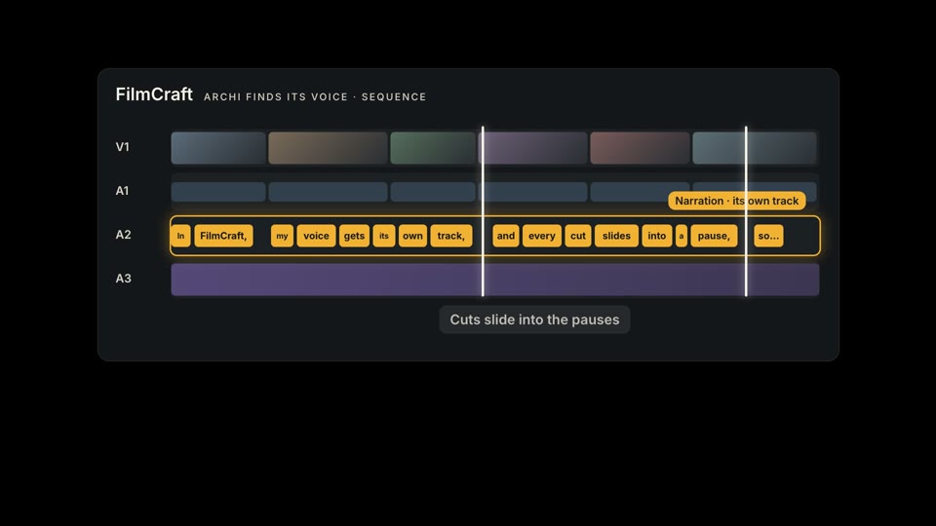Select the reddish video clip on V1
Screen dimensions: 936x526
click(640, 148)
